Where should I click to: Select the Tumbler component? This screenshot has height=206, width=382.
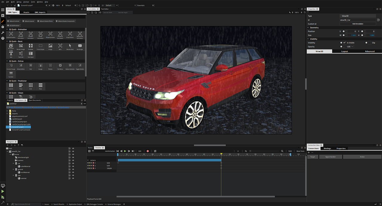(11, 74)
